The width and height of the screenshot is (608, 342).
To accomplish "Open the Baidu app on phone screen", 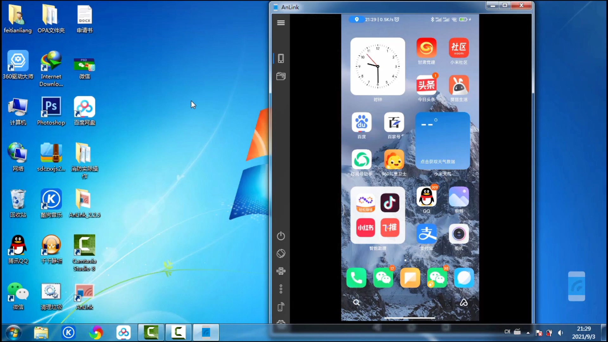I will coord(361,123).
